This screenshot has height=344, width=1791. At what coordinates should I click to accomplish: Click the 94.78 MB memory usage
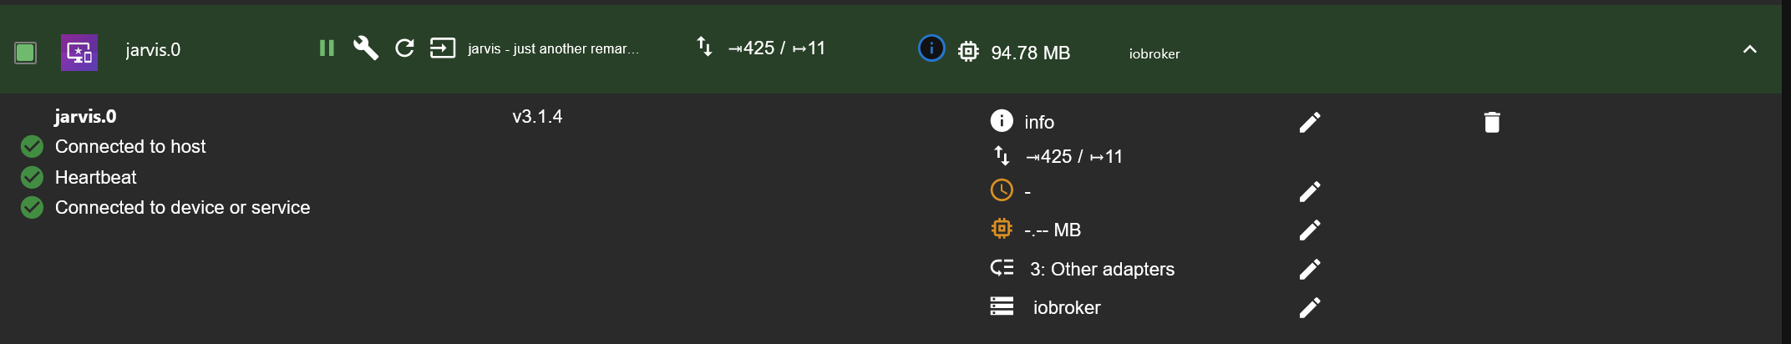(1030, 53)
